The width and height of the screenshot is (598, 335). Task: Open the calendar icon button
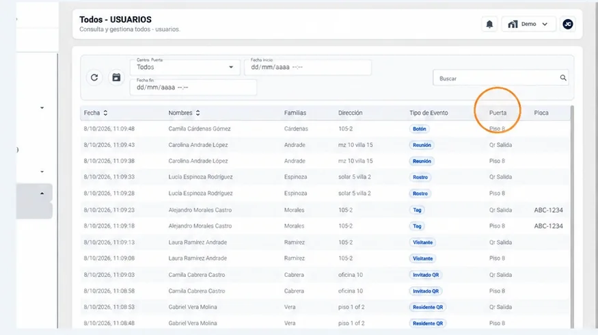point(116,78)
